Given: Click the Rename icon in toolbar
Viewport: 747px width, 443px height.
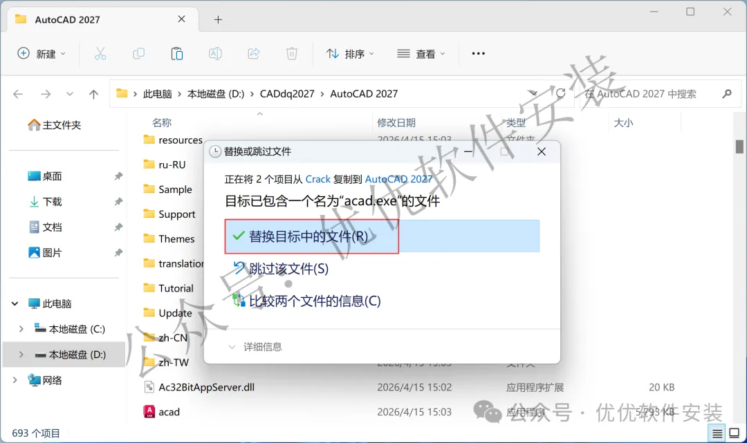Looking at the screenshot, I should [215, 54].
